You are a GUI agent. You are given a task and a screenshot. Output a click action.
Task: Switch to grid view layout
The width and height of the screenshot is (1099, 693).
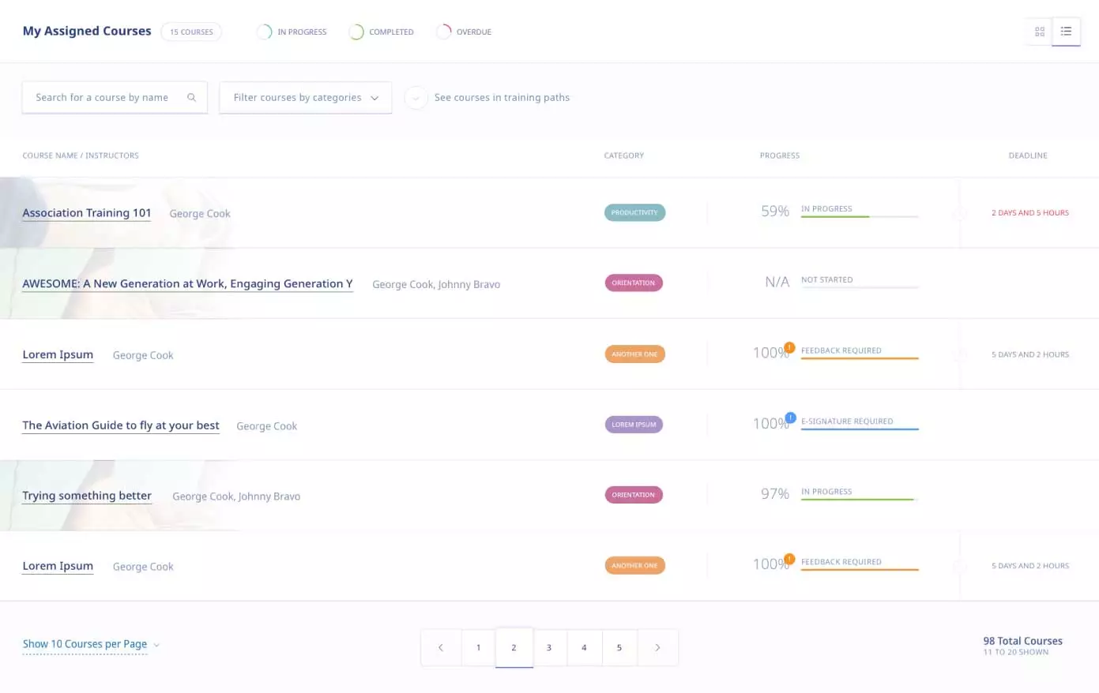point(1038,32)
